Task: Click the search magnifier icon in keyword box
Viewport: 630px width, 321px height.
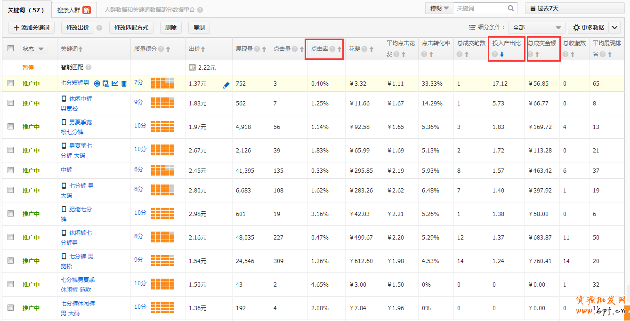Action: pyautogui.click(x=511, y=8)
